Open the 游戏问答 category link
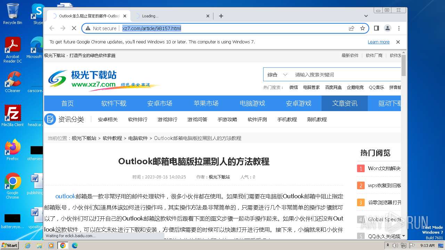The width and height of the screenshot is (445, 250). click(197, 119)
